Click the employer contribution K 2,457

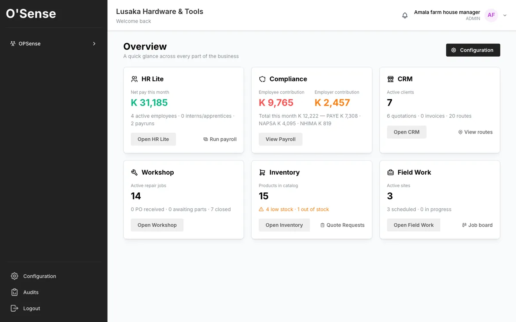tap(332, 103)
